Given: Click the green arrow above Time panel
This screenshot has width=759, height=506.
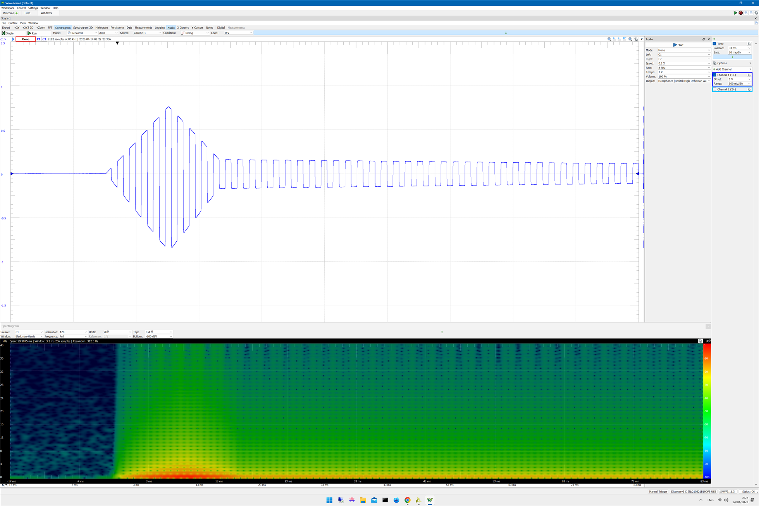Looking at the screenshot, I should point(714,39).
